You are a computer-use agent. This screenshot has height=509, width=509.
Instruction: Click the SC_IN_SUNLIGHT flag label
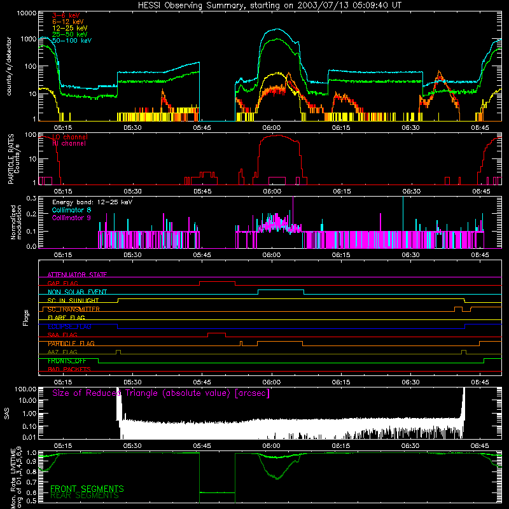tap(73, 300)
